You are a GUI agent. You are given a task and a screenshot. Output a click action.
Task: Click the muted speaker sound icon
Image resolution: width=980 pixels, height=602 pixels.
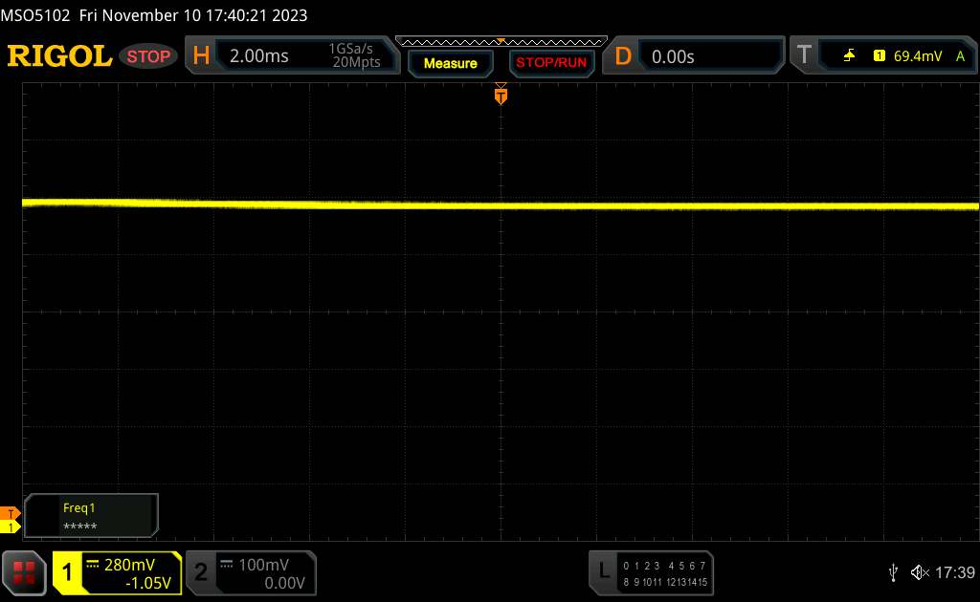click(x=919, y=572)
